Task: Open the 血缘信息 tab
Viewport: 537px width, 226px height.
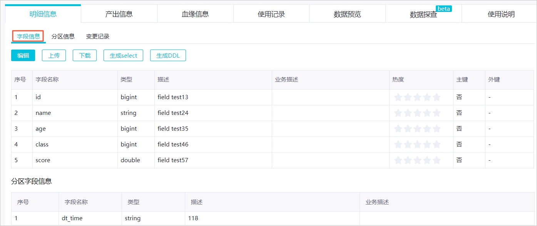Action: 195,14
